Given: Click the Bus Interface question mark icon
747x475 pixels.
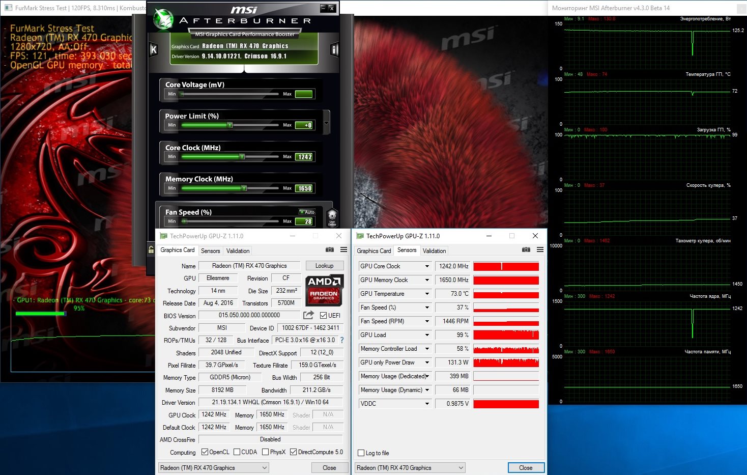Looking at the screenshot, I should pos(342,340).
